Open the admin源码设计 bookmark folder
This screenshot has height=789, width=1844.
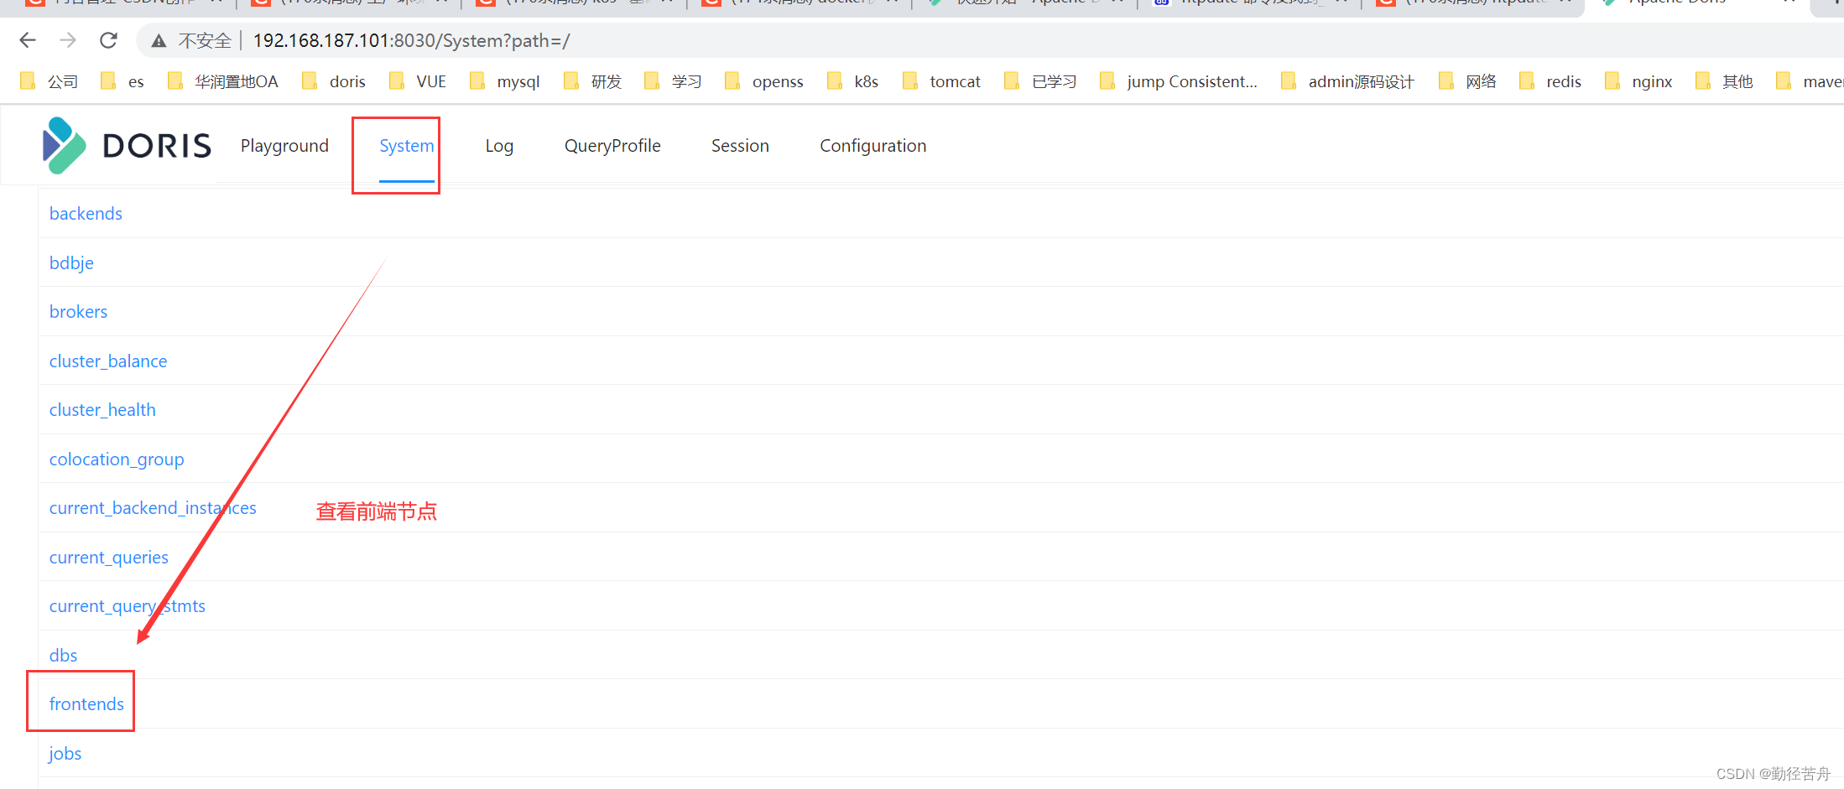(1347, 81)
